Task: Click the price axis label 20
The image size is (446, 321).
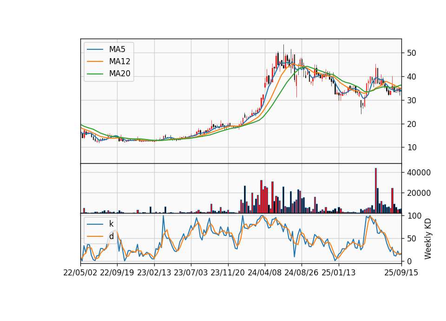Action: pos(411,124)
